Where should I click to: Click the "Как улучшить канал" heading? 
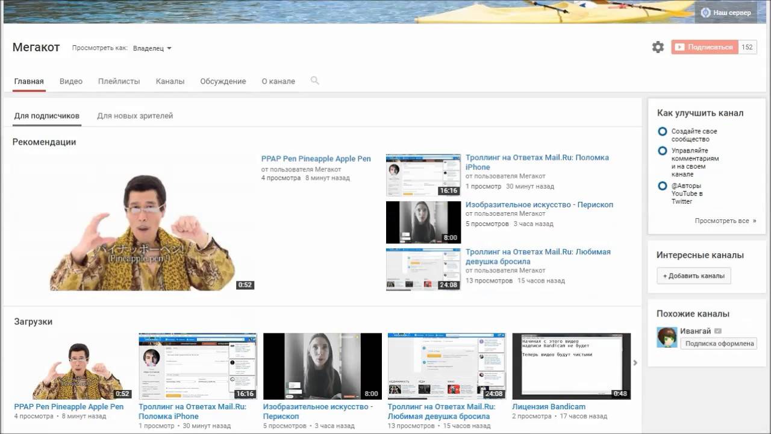click(700, 113)
